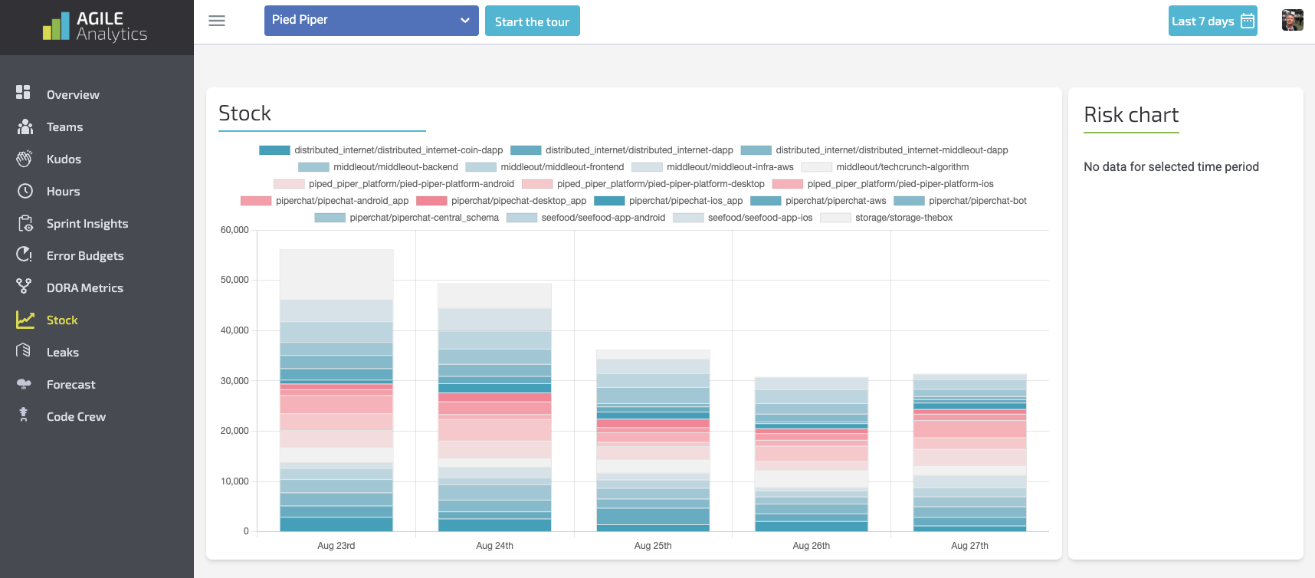Click the hamburger menu icon
Image resolution: width=1315 pixels, height=578 pixels.
(x=217, y=21)
